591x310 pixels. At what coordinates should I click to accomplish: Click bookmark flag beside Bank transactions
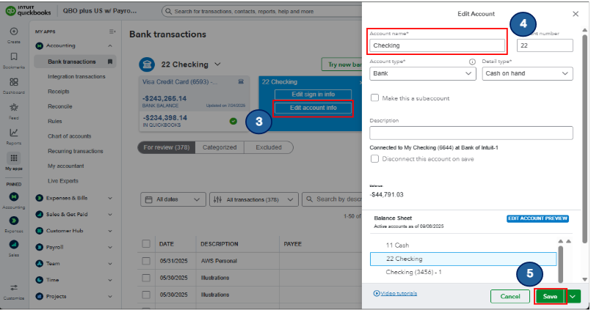[110, 62]
